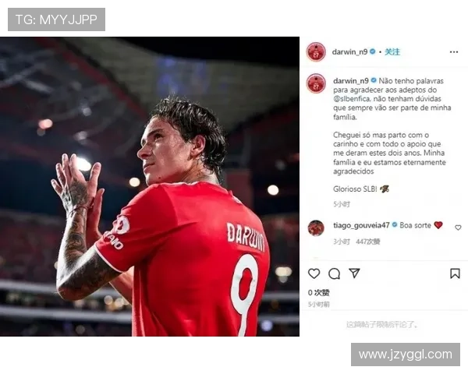Share the post via paper plane icon
Image resolution: width=468 pixels, height=374 pixels.
pos(354,273)
